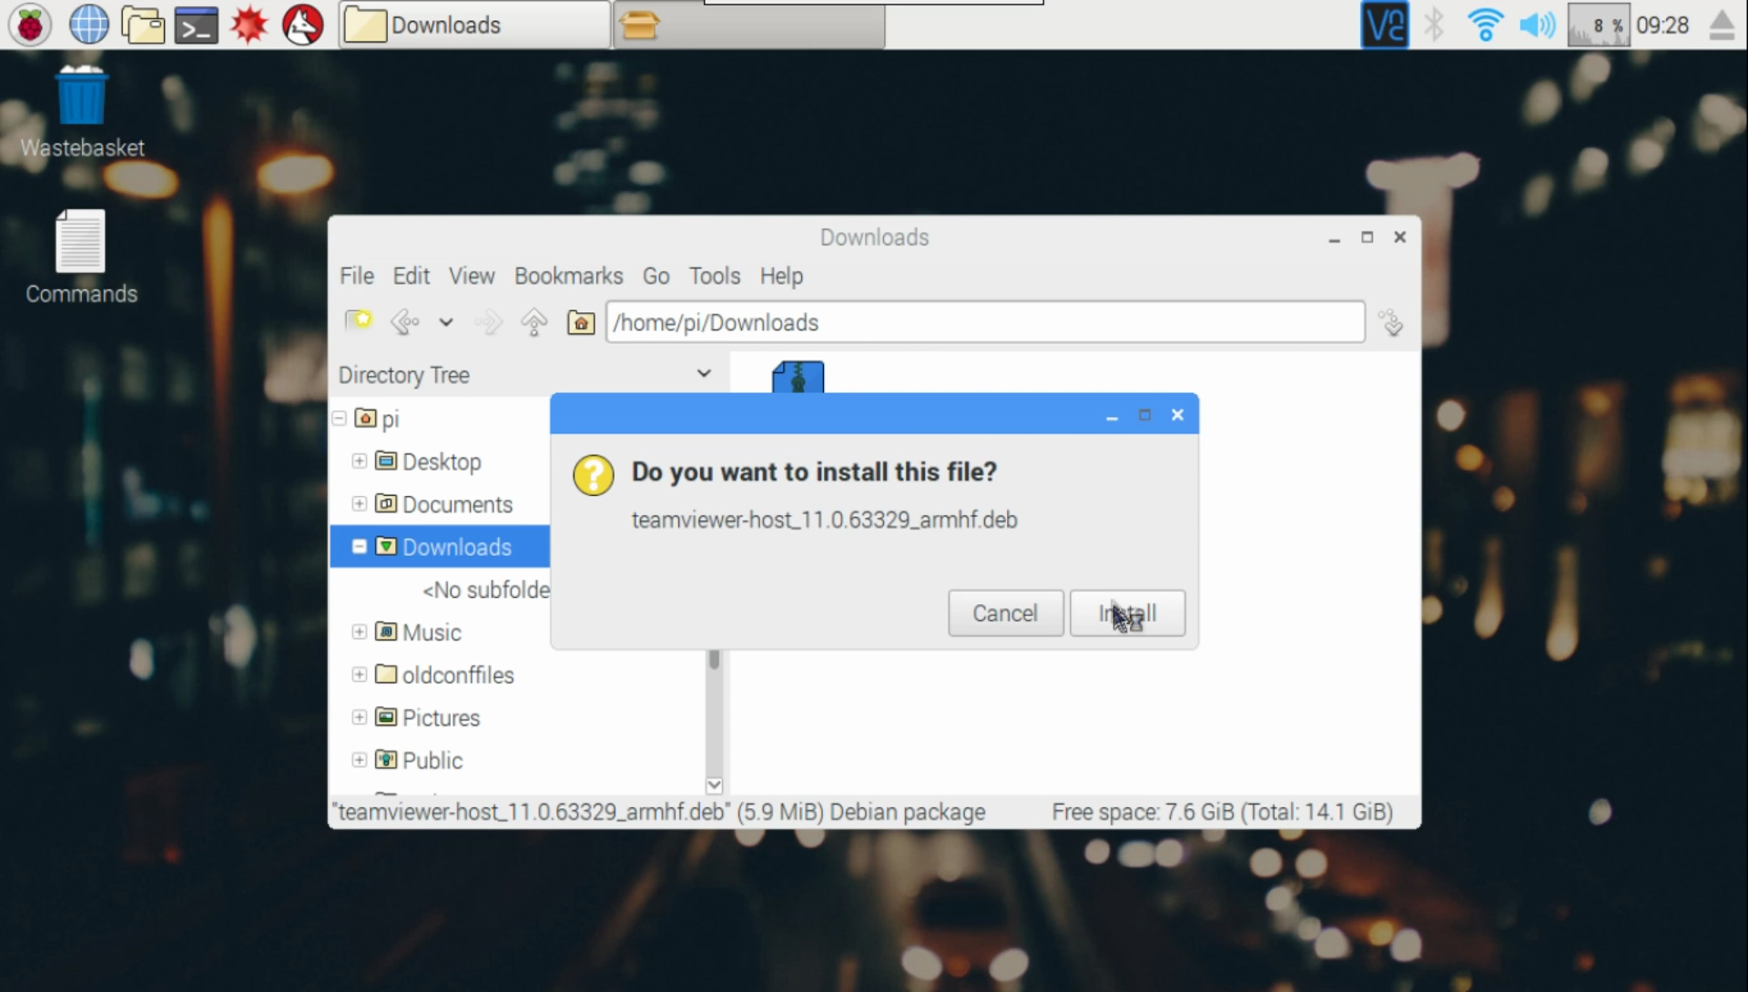Click the eject tray icon
Screen dimensions: 1748x992
(x=1721, y=25)
